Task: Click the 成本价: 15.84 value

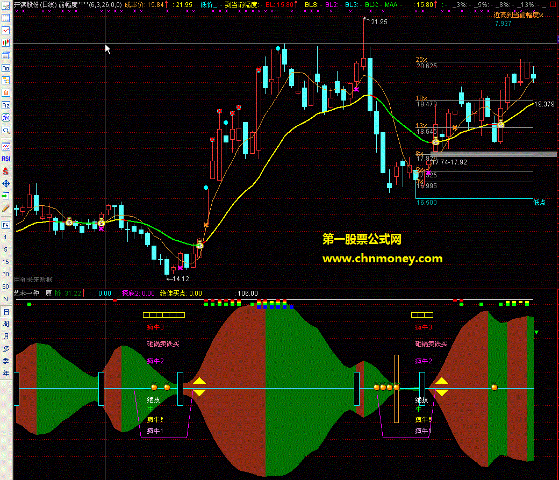Action: click(146, 5)
